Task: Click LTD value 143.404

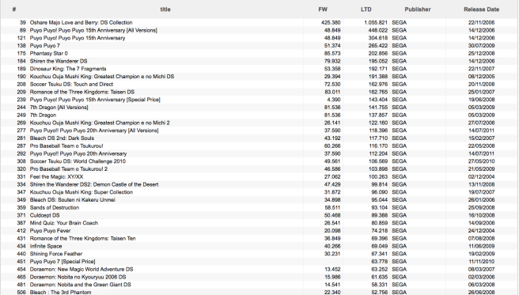Action: [x=378, y=100]
